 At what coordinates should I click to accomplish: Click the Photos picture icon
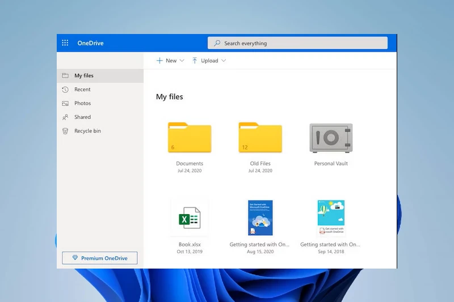pyautogui.click(x=65, y=103)
